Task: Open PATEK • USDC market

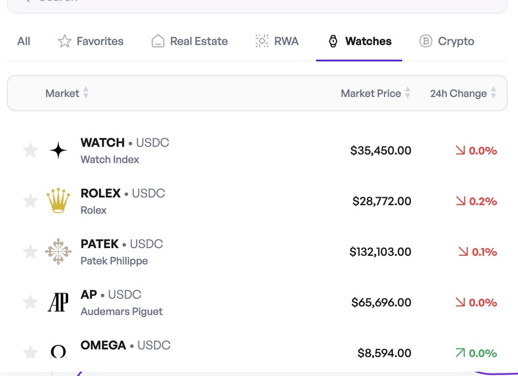Action: pyautogui.click(x=122, y=244)
